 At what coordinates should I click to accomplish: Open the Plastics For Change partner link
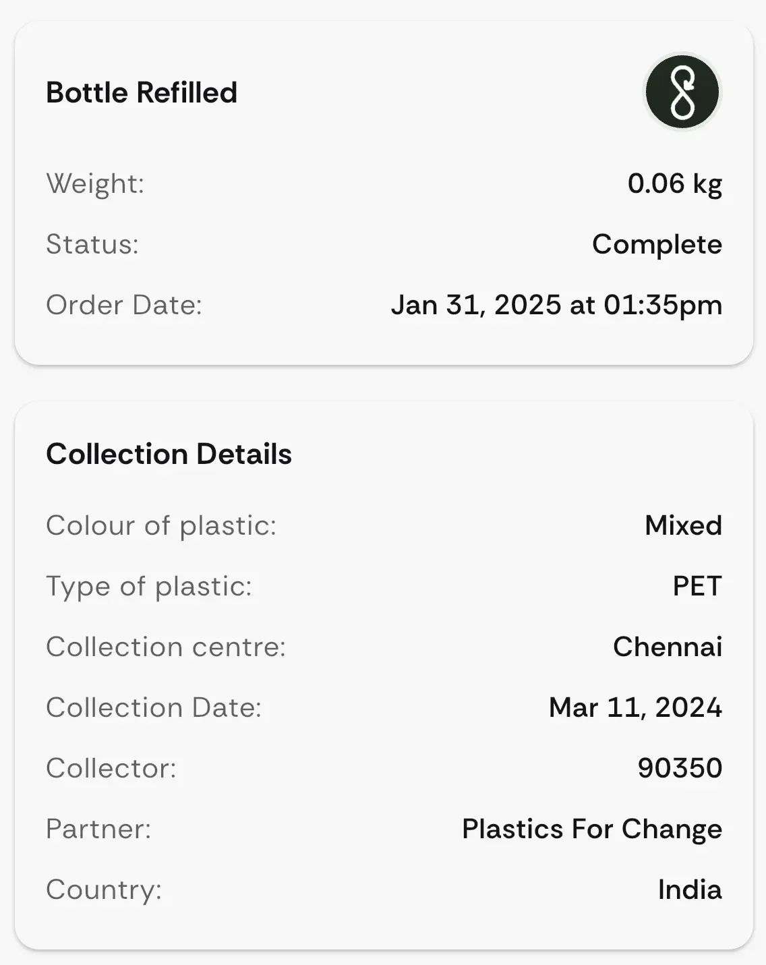tap(592, 829)
